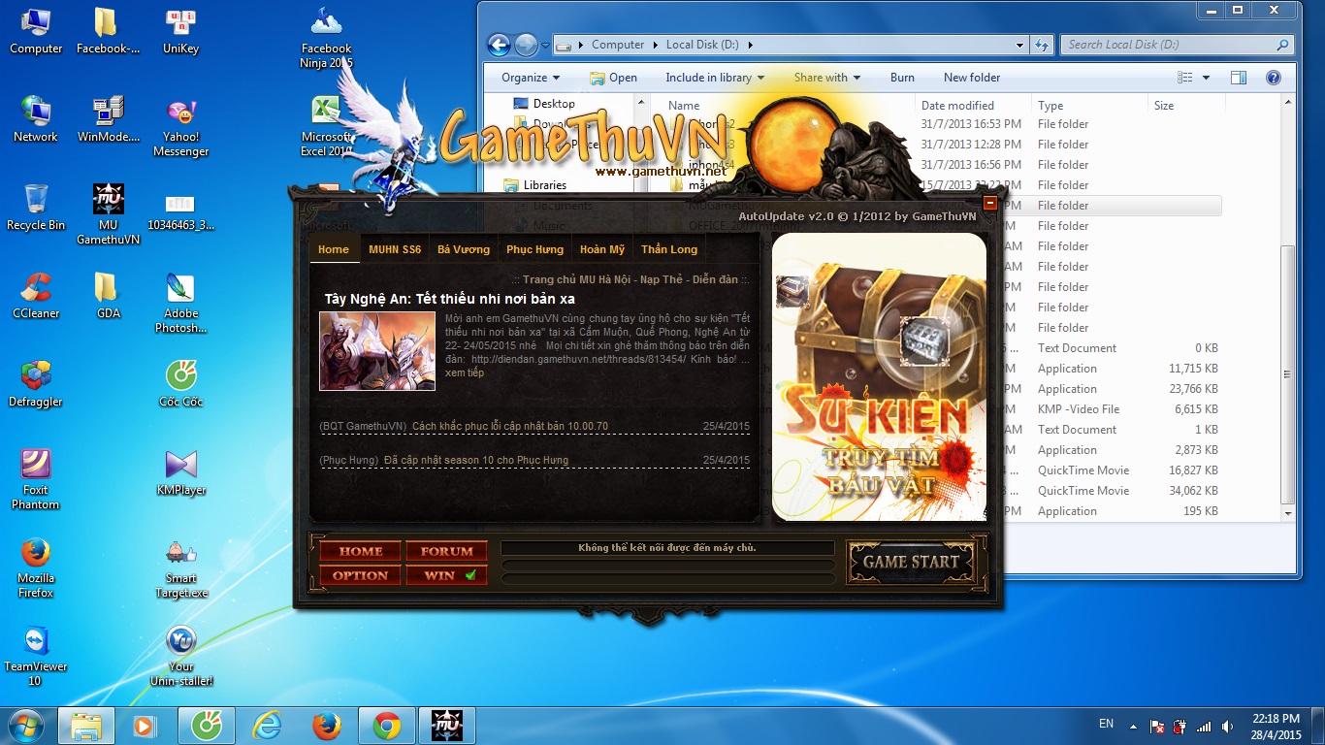
Task: Open the Recycle Bin
Action: [36, 208]
